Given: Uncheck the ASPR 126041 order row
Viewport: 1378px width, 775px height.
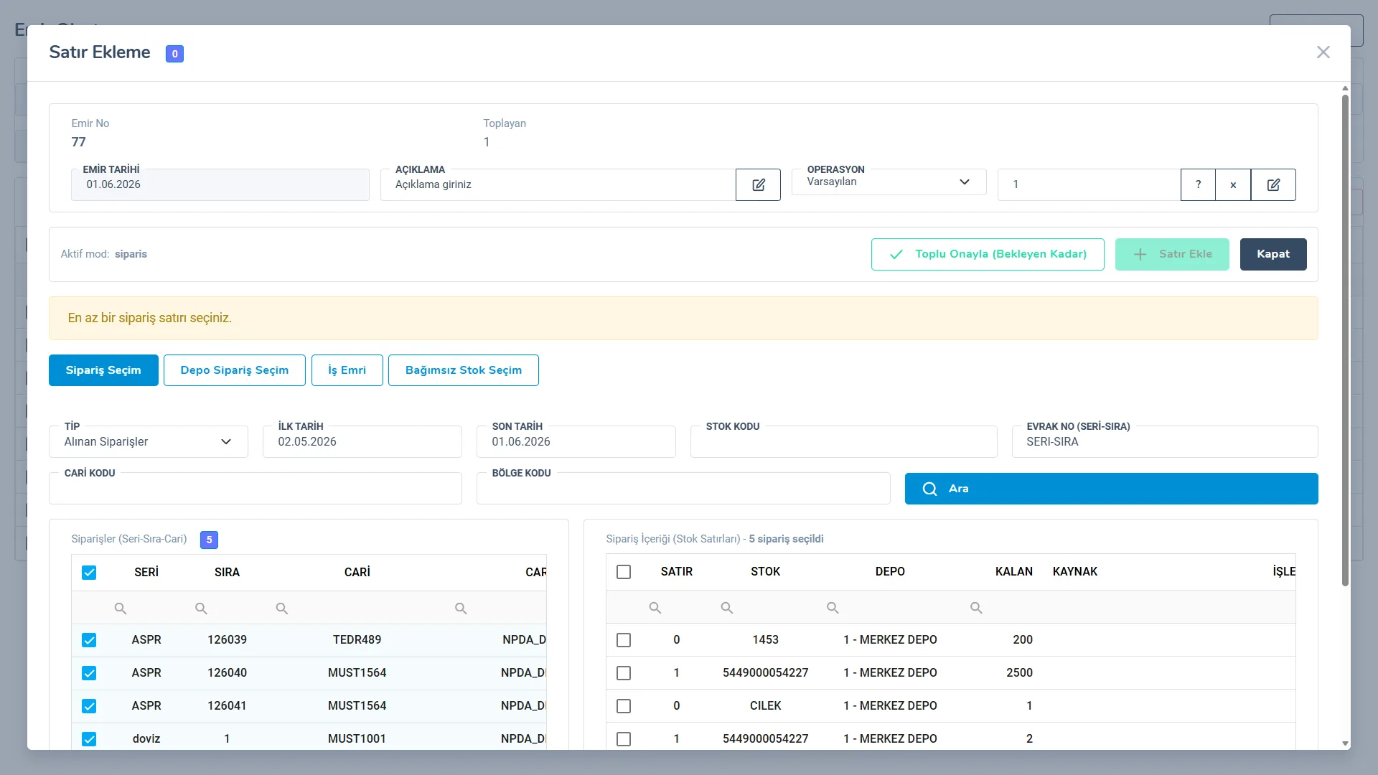Looking at the screenshot, I should pos(89,706).
